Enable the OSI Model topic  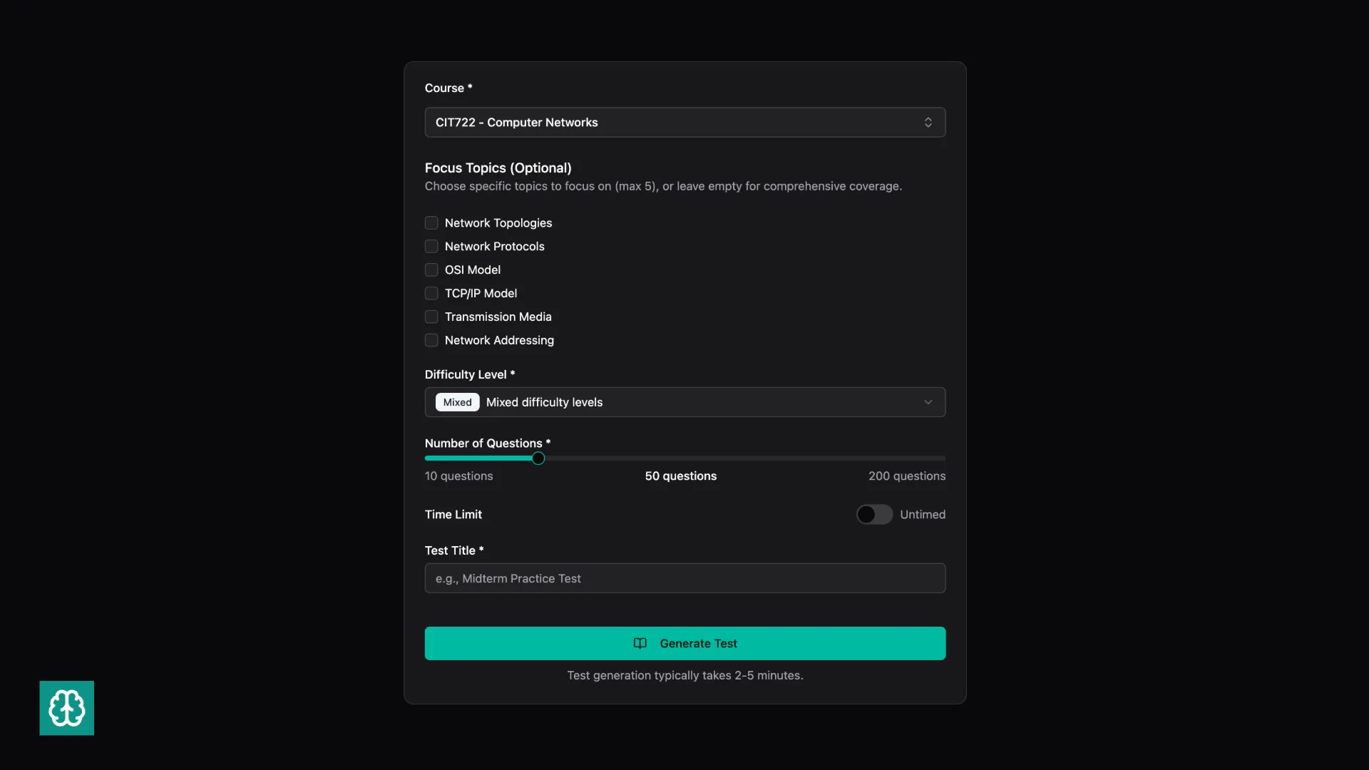431,270
